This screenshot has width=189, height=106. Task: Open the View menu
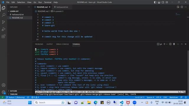(x=29, y=2)
